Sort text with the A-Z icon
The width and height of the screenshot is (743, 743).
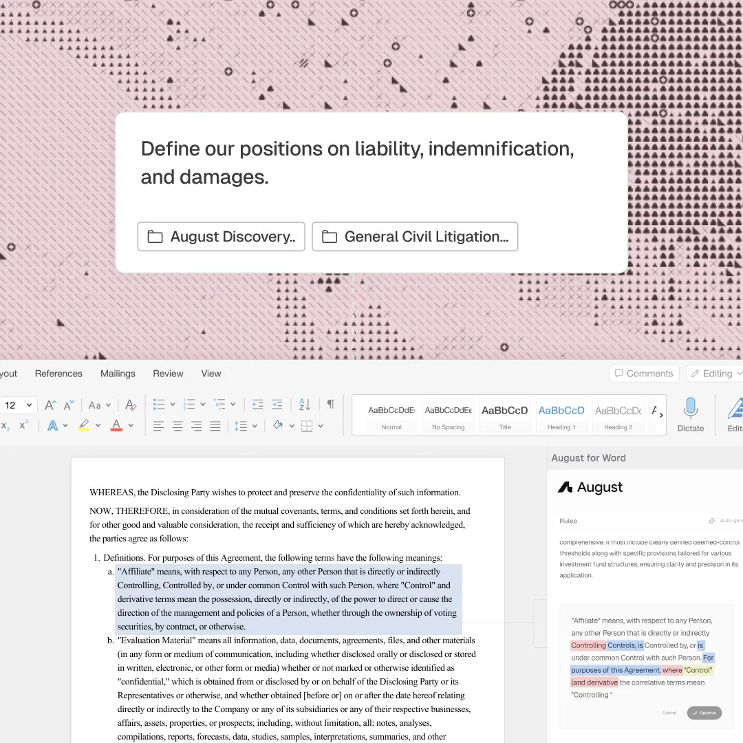(x=305, y=405)
